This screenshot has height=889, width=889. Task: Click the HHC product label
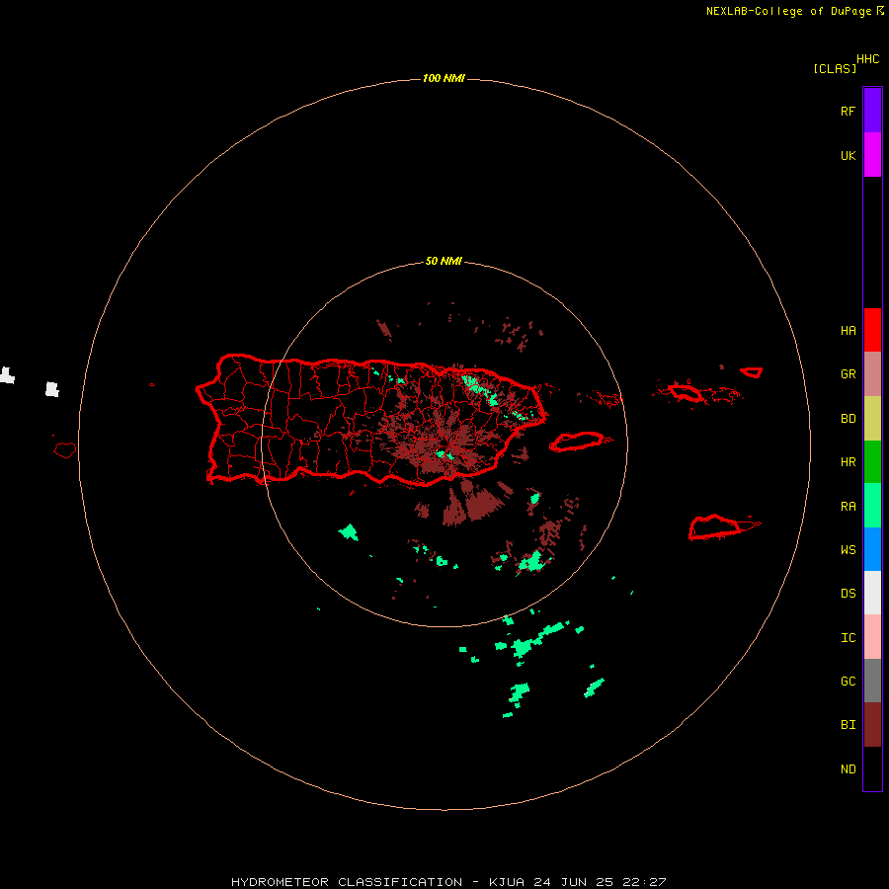(x=868, y=59)
